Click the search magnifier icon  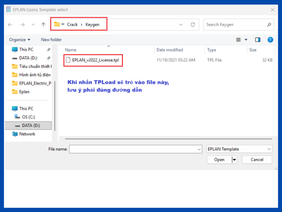click(x=269, y=25)
